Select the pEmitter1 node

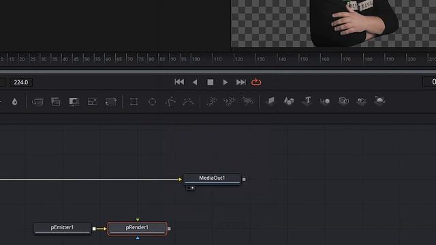tap(62, 229)
